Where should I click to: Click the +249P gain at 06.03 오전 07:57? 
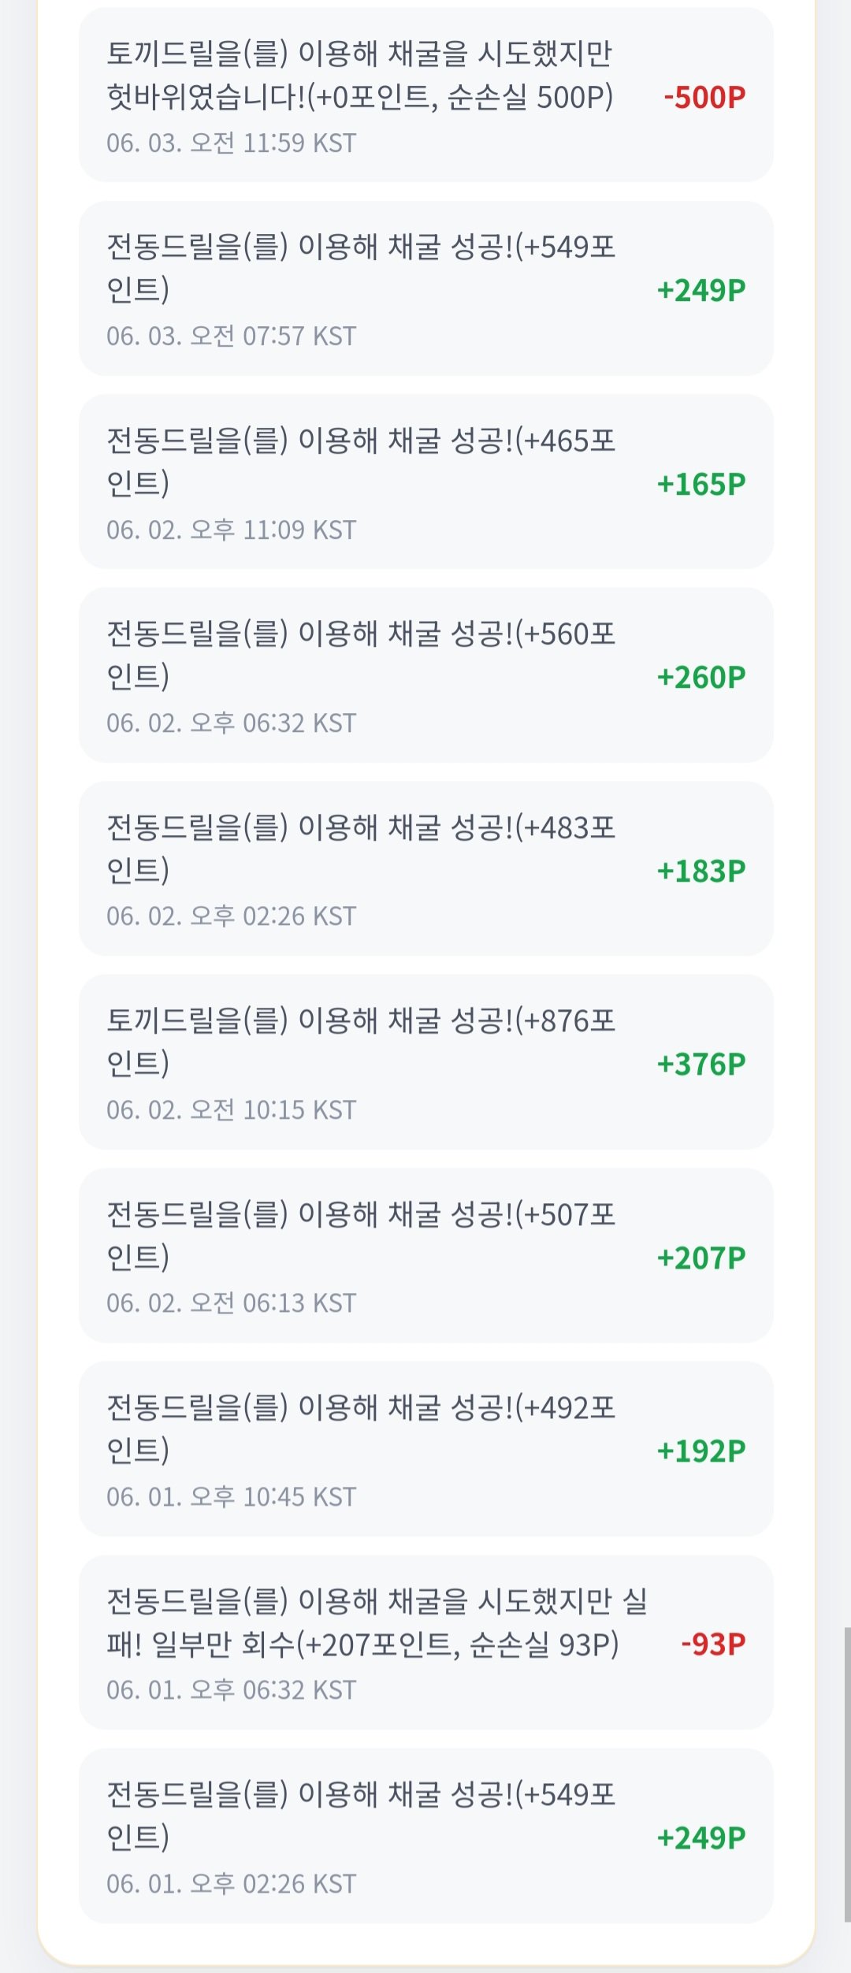[x=701, y=290]
